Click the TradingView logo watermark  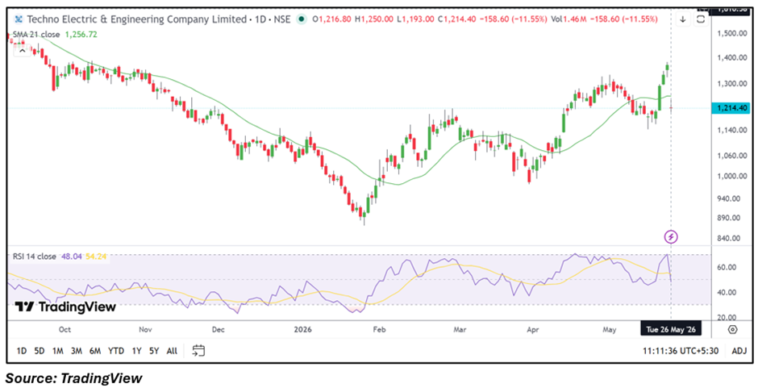(x=65, y=307)
